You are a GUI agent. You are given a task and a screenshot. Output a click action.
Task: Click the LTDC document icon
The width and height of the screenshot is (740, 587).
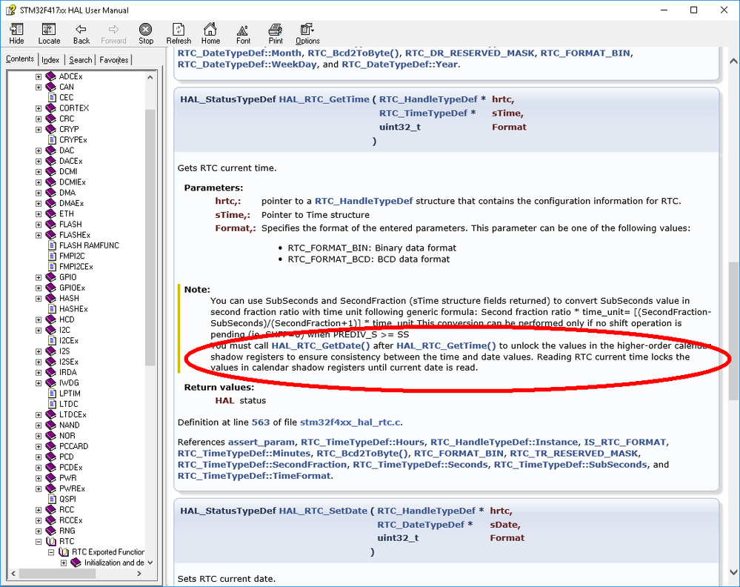pos(52,404)
